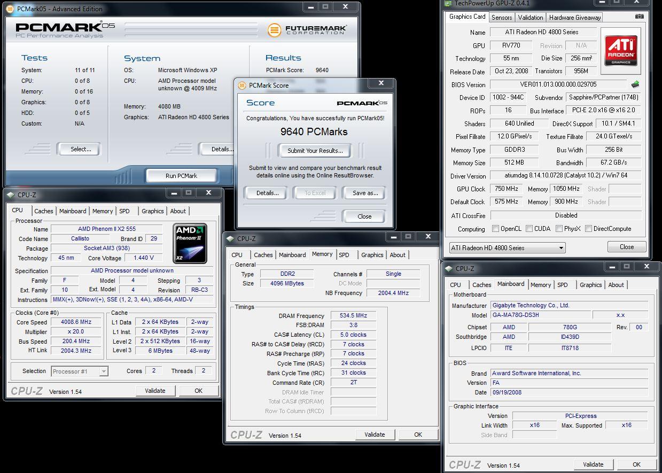Click the CAS# Latency 5.0 clocks value
The height and width of the screenshot is (473, 662).
click(x=353, y=335)
